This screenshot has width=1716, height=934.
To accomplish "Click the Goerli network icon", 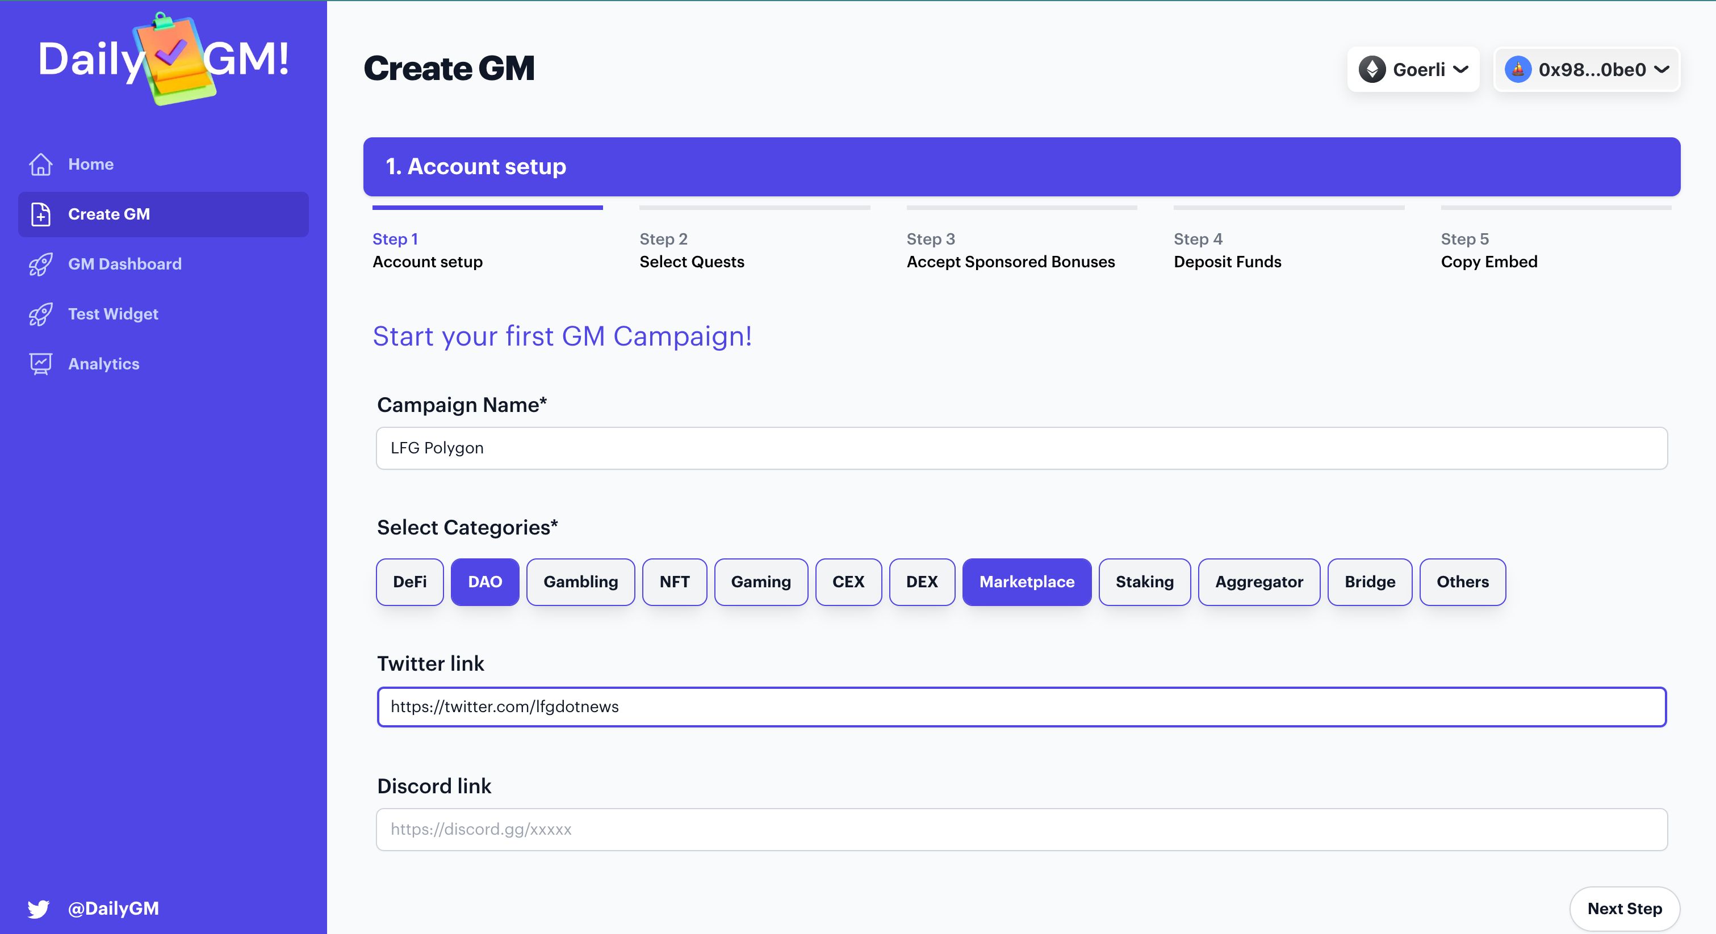I will point(1372,68).
